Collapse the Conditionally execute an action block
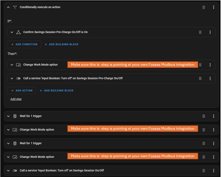 8,7
